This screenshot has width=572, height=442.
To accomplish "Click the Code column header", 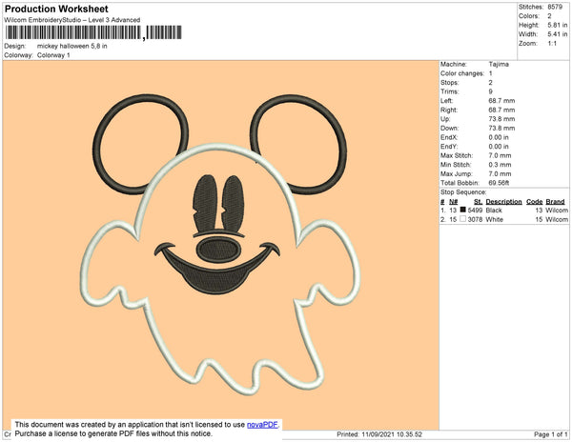I will coord(535,202).
